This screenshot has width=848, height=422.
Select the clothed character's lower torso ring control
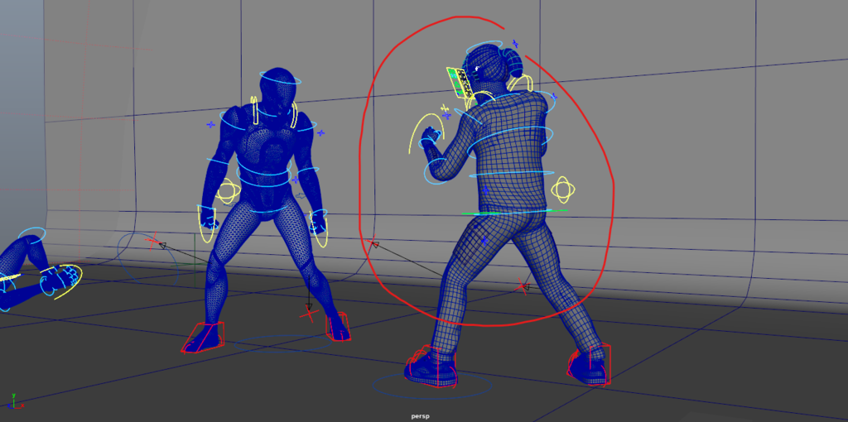(513, 175)
